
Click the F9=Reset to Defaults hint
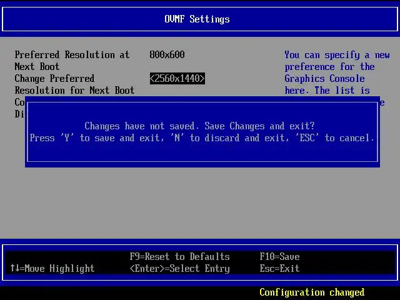tap(179, 256)
